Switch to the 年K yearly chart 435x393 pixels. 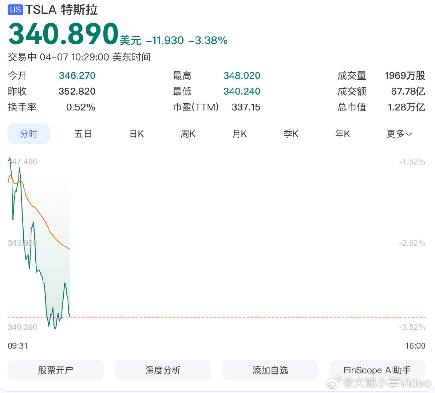coord(342,134)
